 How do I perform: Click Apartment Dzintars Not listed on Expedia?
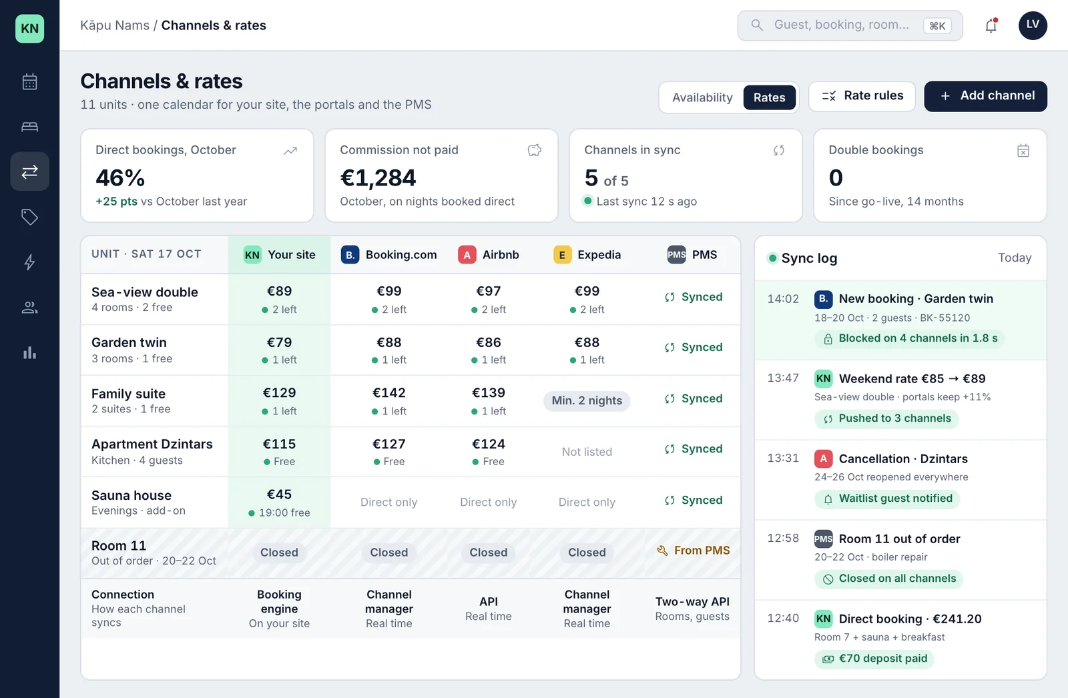(587, 452)
